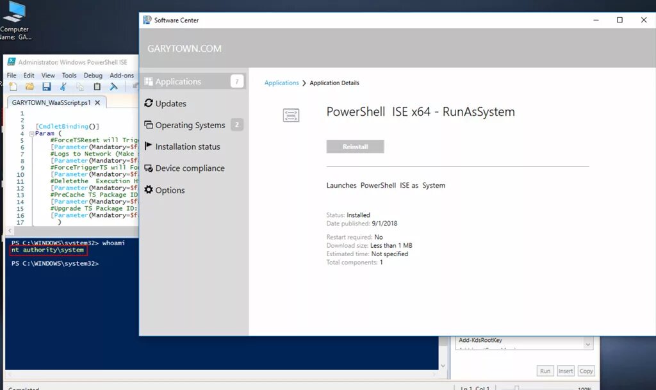Open Operating Systems section in Software Center
This screenshot has width=656, height=390.
[193, 125]
